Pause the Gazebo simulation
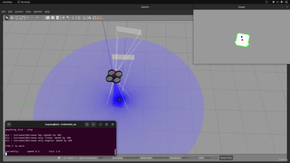Image resolution: width=290 pixels, height=163 pixels. (59, 158)
